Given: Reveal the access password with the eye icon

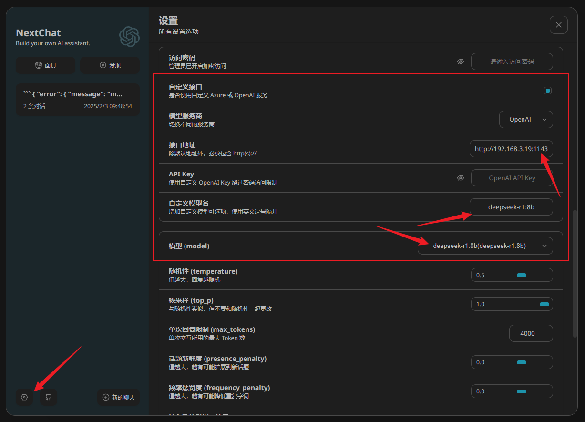Looking at the screenshot, I should pyautogui.click(x=460, y=61).
